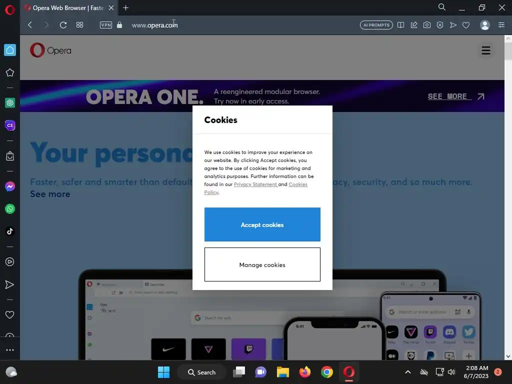The height and width of the screenshot is (384, 512).
Task: Launch Firefox from the taskbar
Action: (305, 372)
